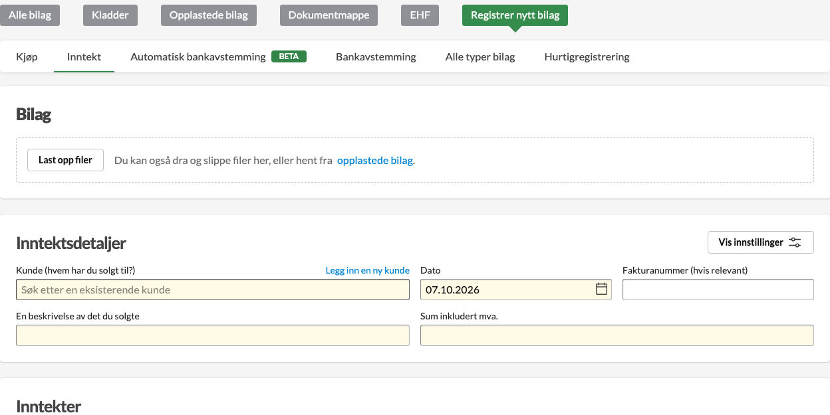830x415 pixels.
Task: Click Registrer nytt bilag
Action: tap(515, 15)
